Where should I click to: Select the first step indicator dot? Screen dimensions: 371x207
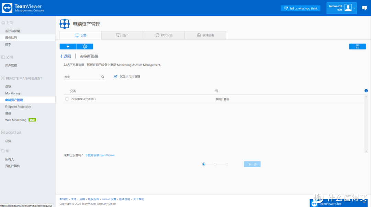pyautogui.click(x=204, y=164)
